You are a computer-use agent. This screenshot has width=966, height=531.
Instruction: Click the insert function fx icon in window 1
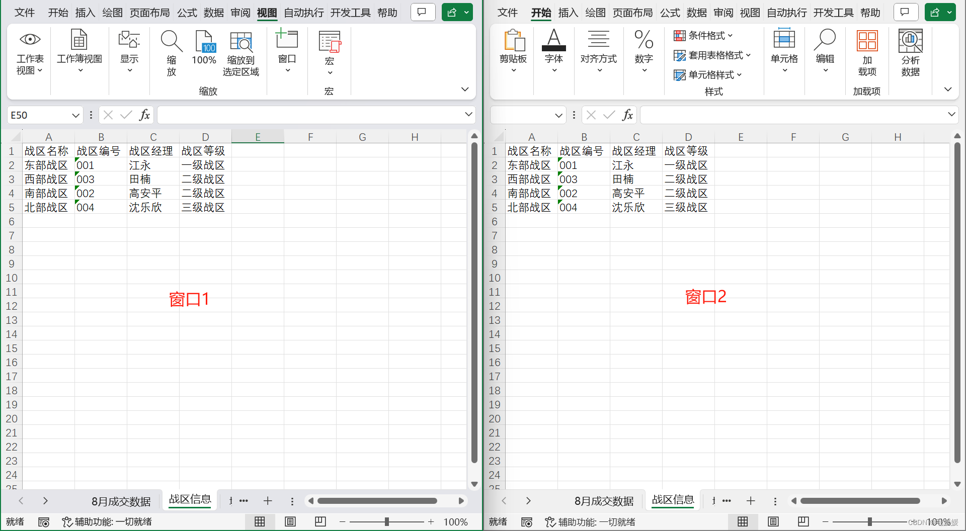pos(144,115)
